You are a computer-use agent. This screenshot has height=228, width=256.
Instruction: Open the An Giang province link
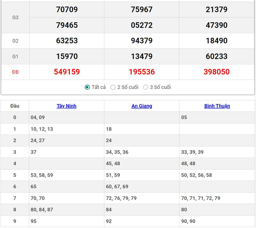(x=142, y=106)
